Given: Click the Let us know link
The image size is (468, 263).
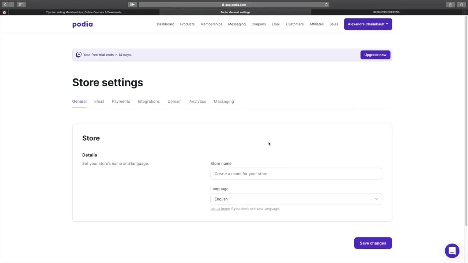Looking at the screenshot, I should (x=220, y=209).
